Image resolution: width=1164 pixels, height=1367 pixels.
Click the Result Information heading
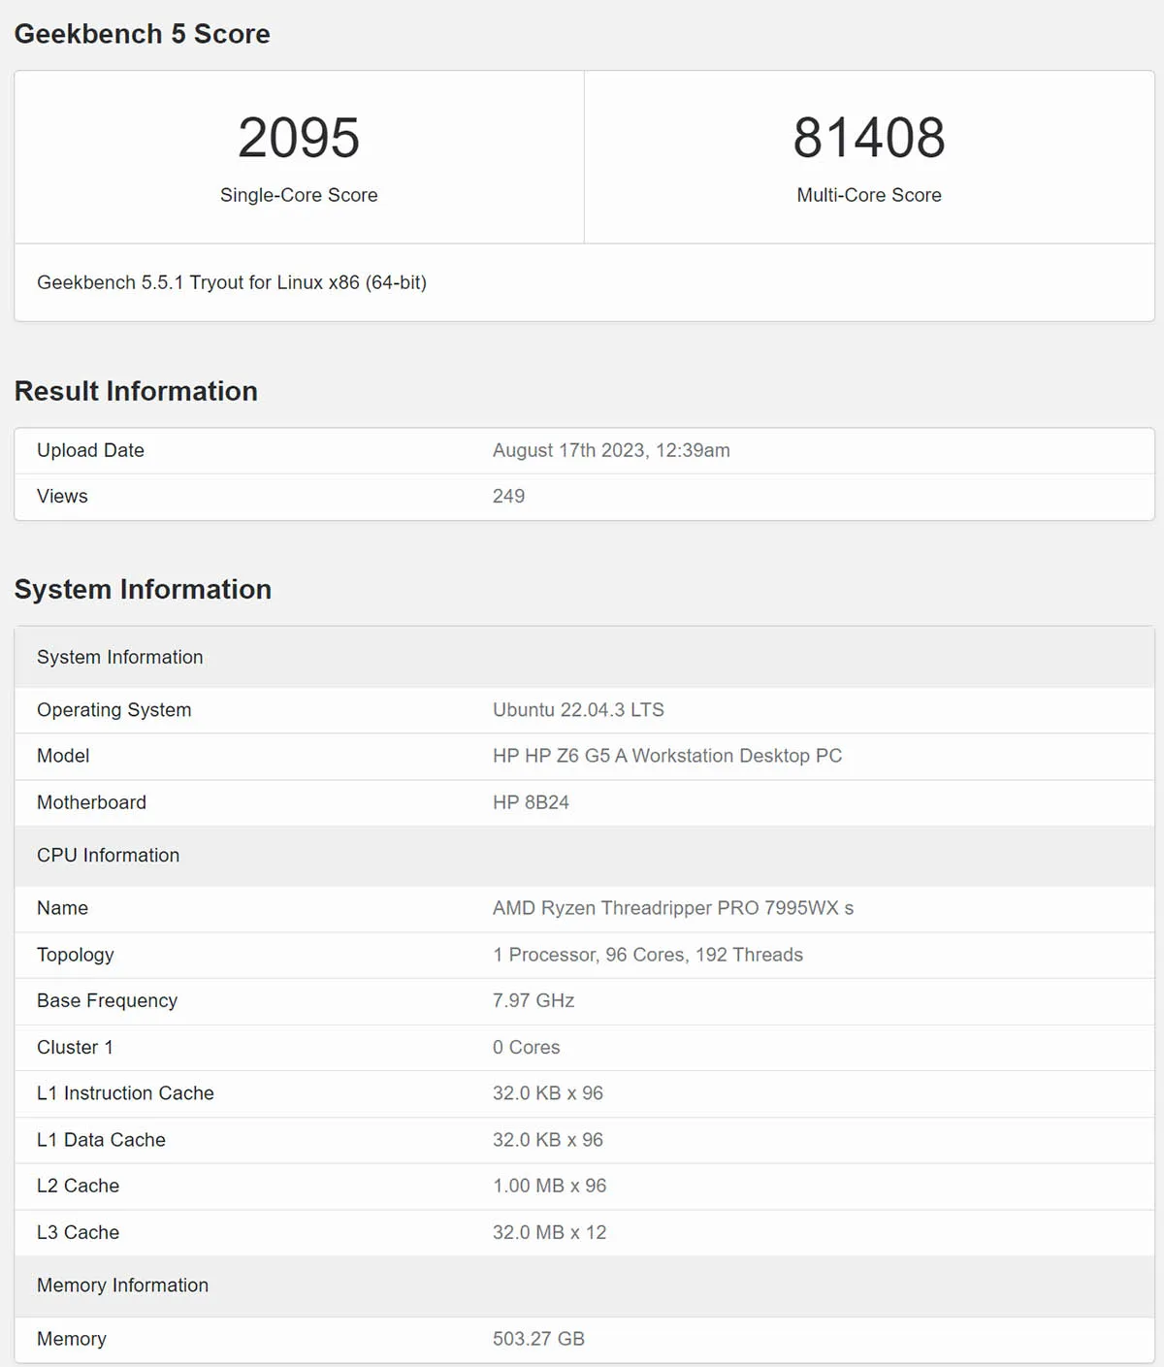click(x=136, y=391)
